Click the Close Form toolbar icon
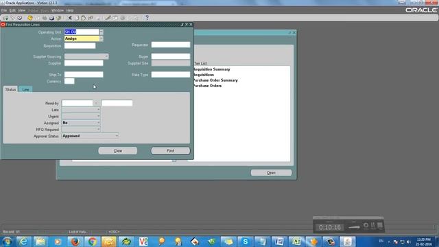 point(59,18)
